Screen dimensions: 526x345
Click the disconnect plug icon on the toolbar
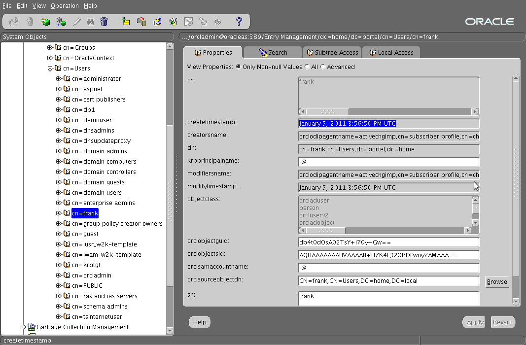coord(14,22)
